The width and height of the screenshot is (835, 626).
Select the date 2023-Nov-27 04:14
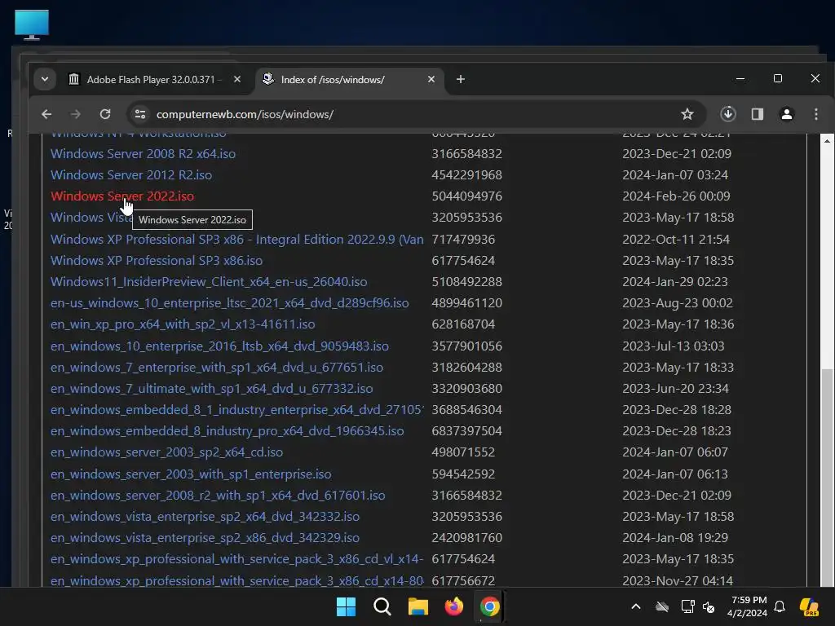[x=678, y=580]
